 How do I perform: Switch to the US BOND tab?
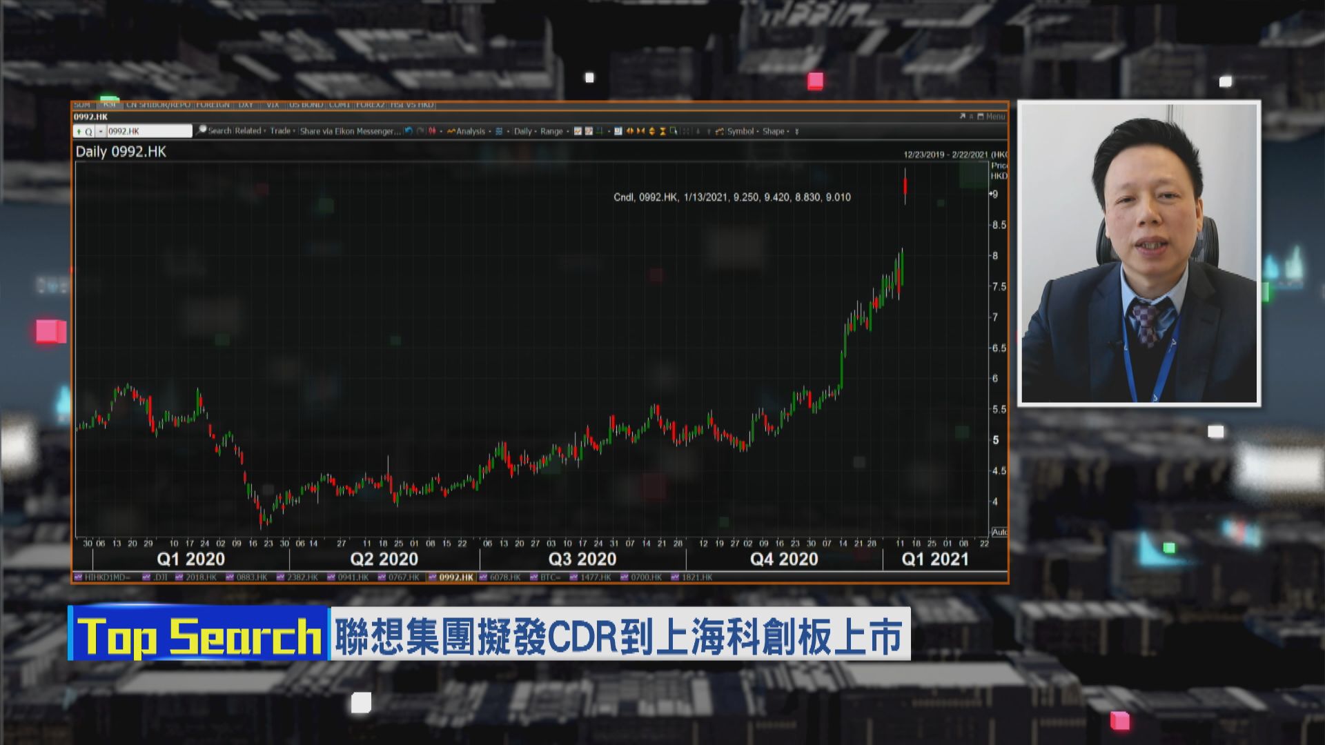[x=306, y=105]
